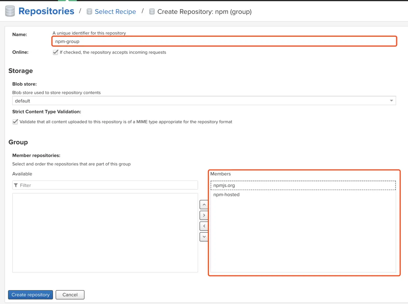This screenshot has width=408, height=304.
Task: Click the Create Repository breadcrumb icon
Action: [152, 12]
